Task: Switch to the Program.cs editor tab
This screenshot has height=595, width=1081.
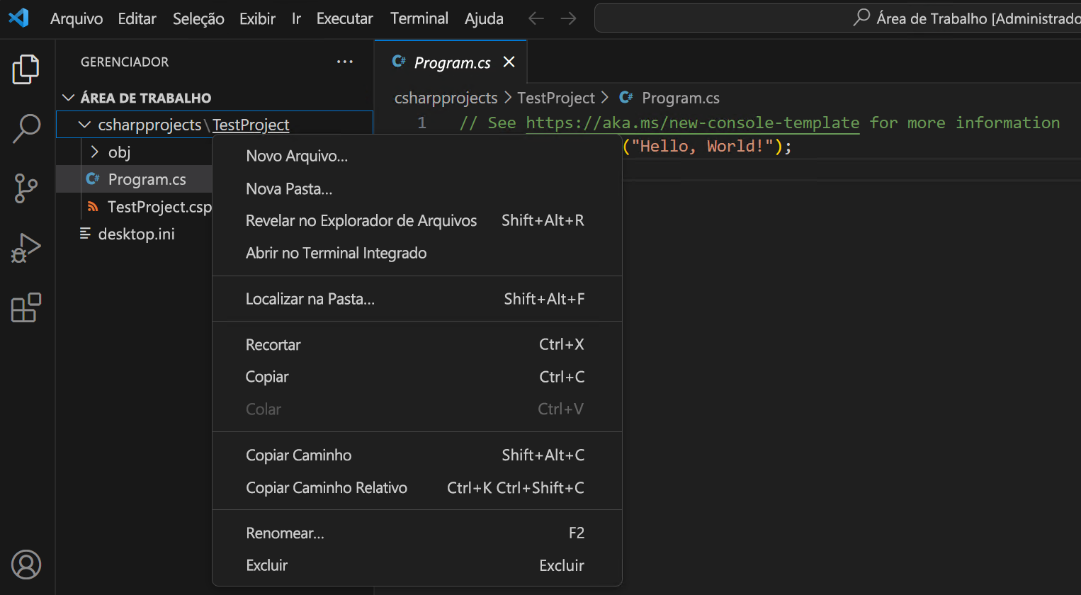Action: click(x=451, y=62)
